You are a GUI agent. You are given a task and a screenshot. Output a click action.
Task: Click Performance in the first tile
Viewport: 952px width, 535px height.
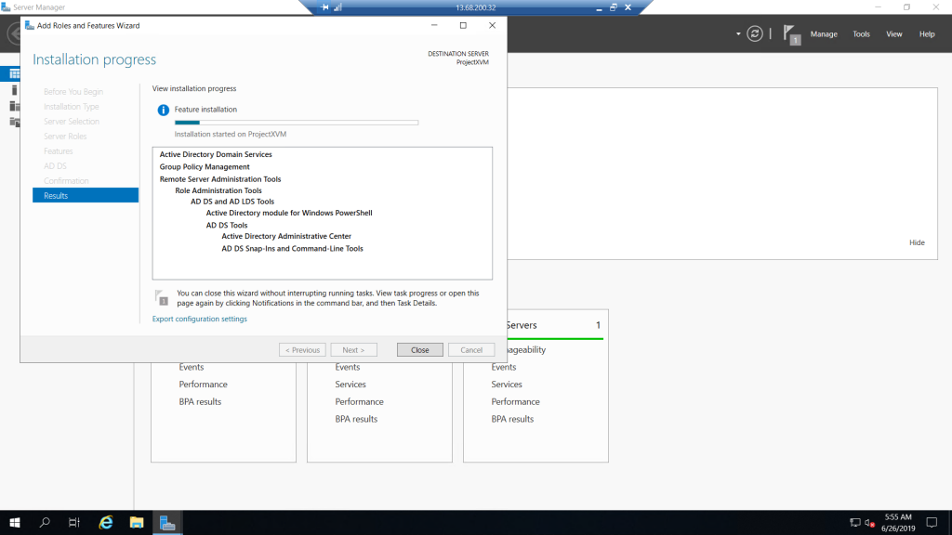coord(204,385)
